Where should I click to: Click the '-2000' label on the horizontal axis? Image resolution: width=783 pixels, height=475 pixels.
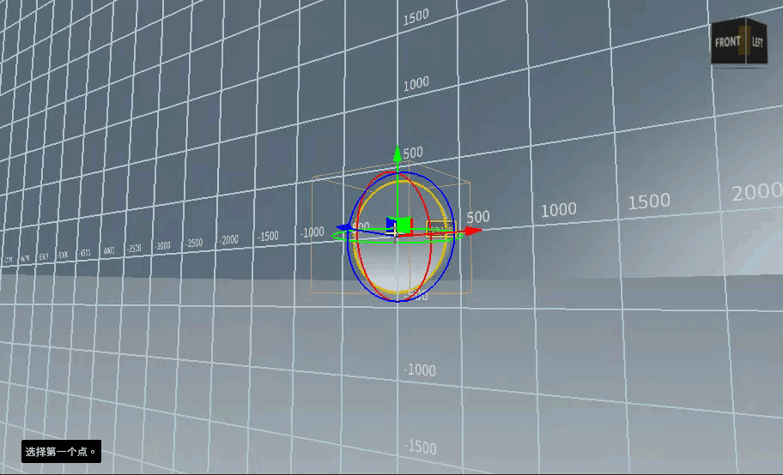click(x=228, y=240)
